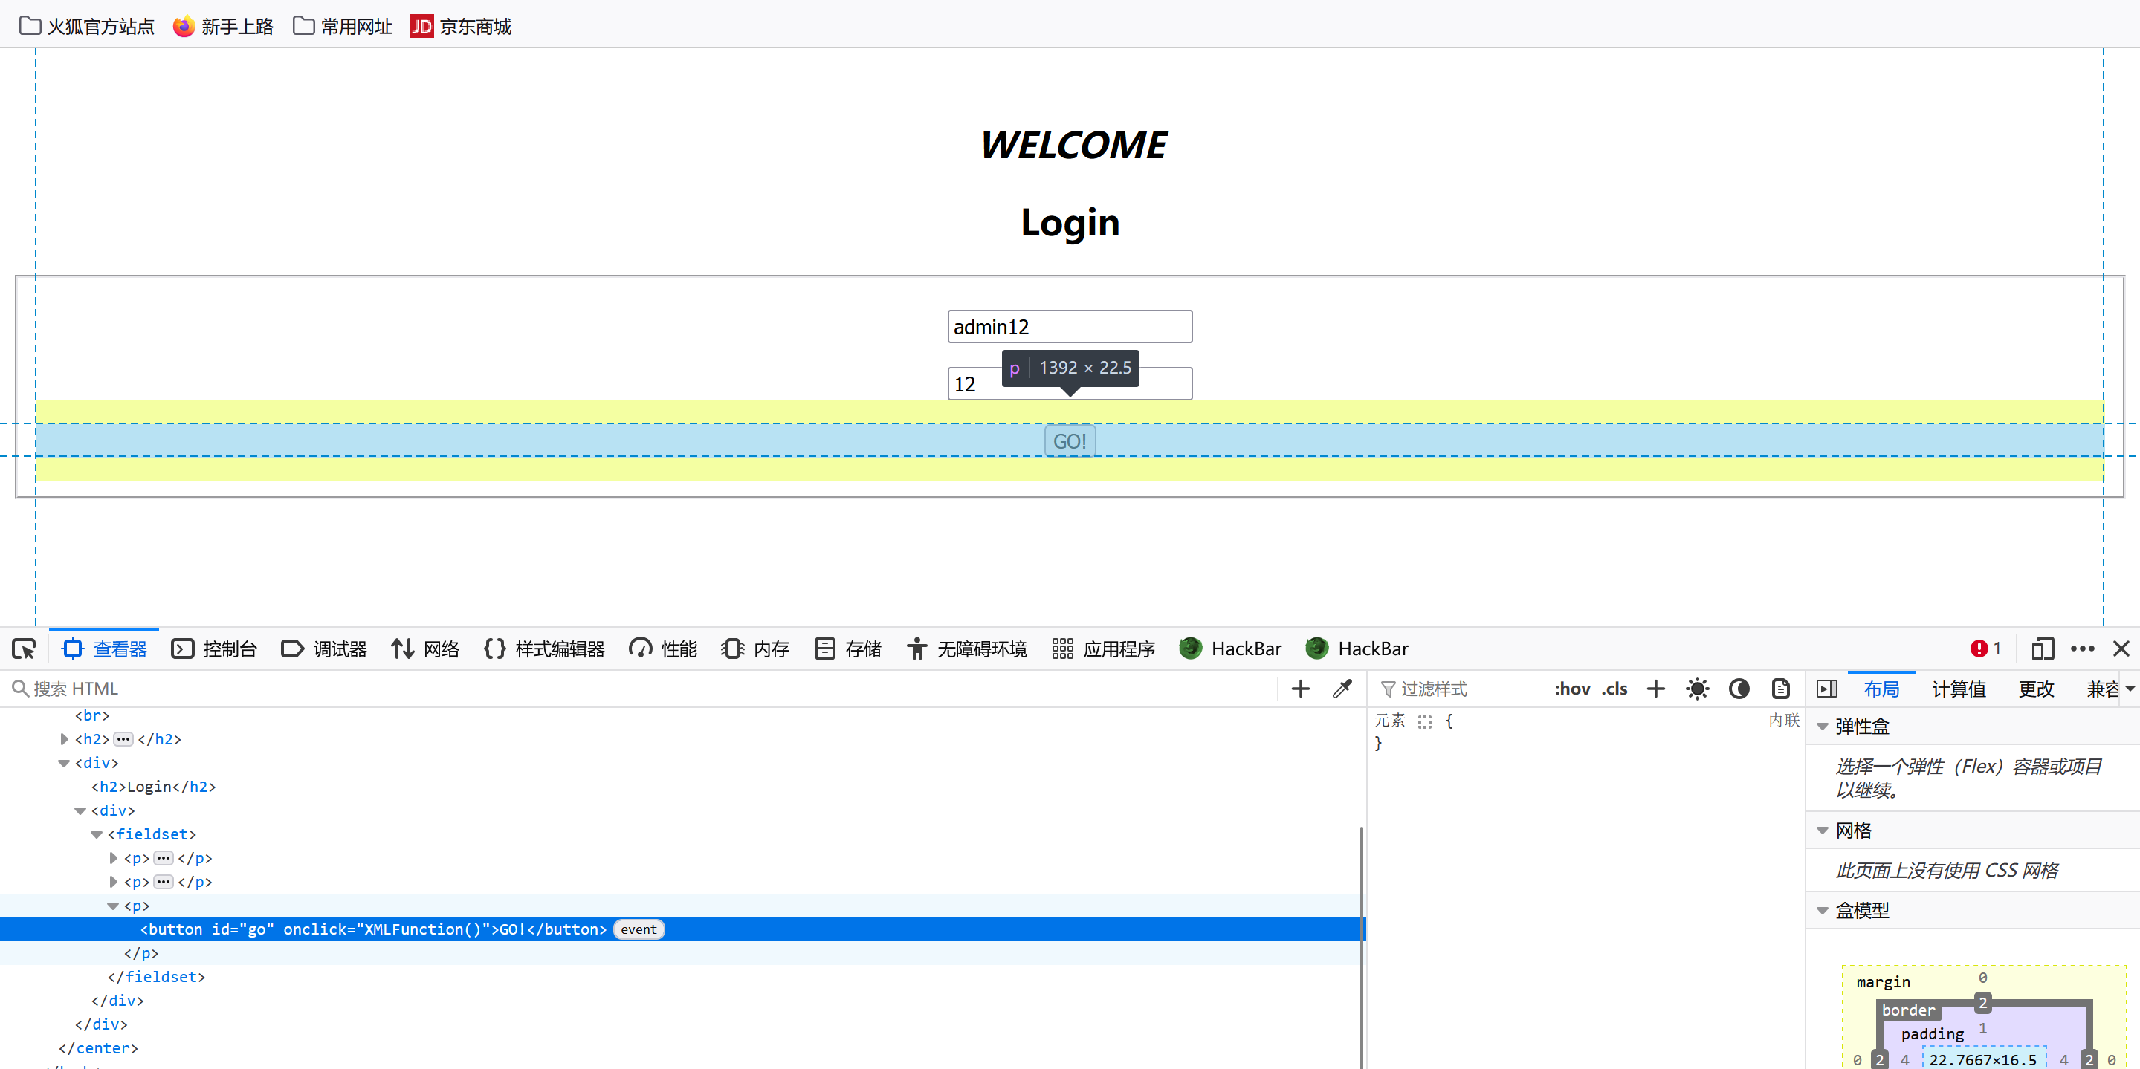Image resolution: width=2140 pixels, height=1069 pixels.
Task: Activate the element picker tool
Action: pos(24,649)
